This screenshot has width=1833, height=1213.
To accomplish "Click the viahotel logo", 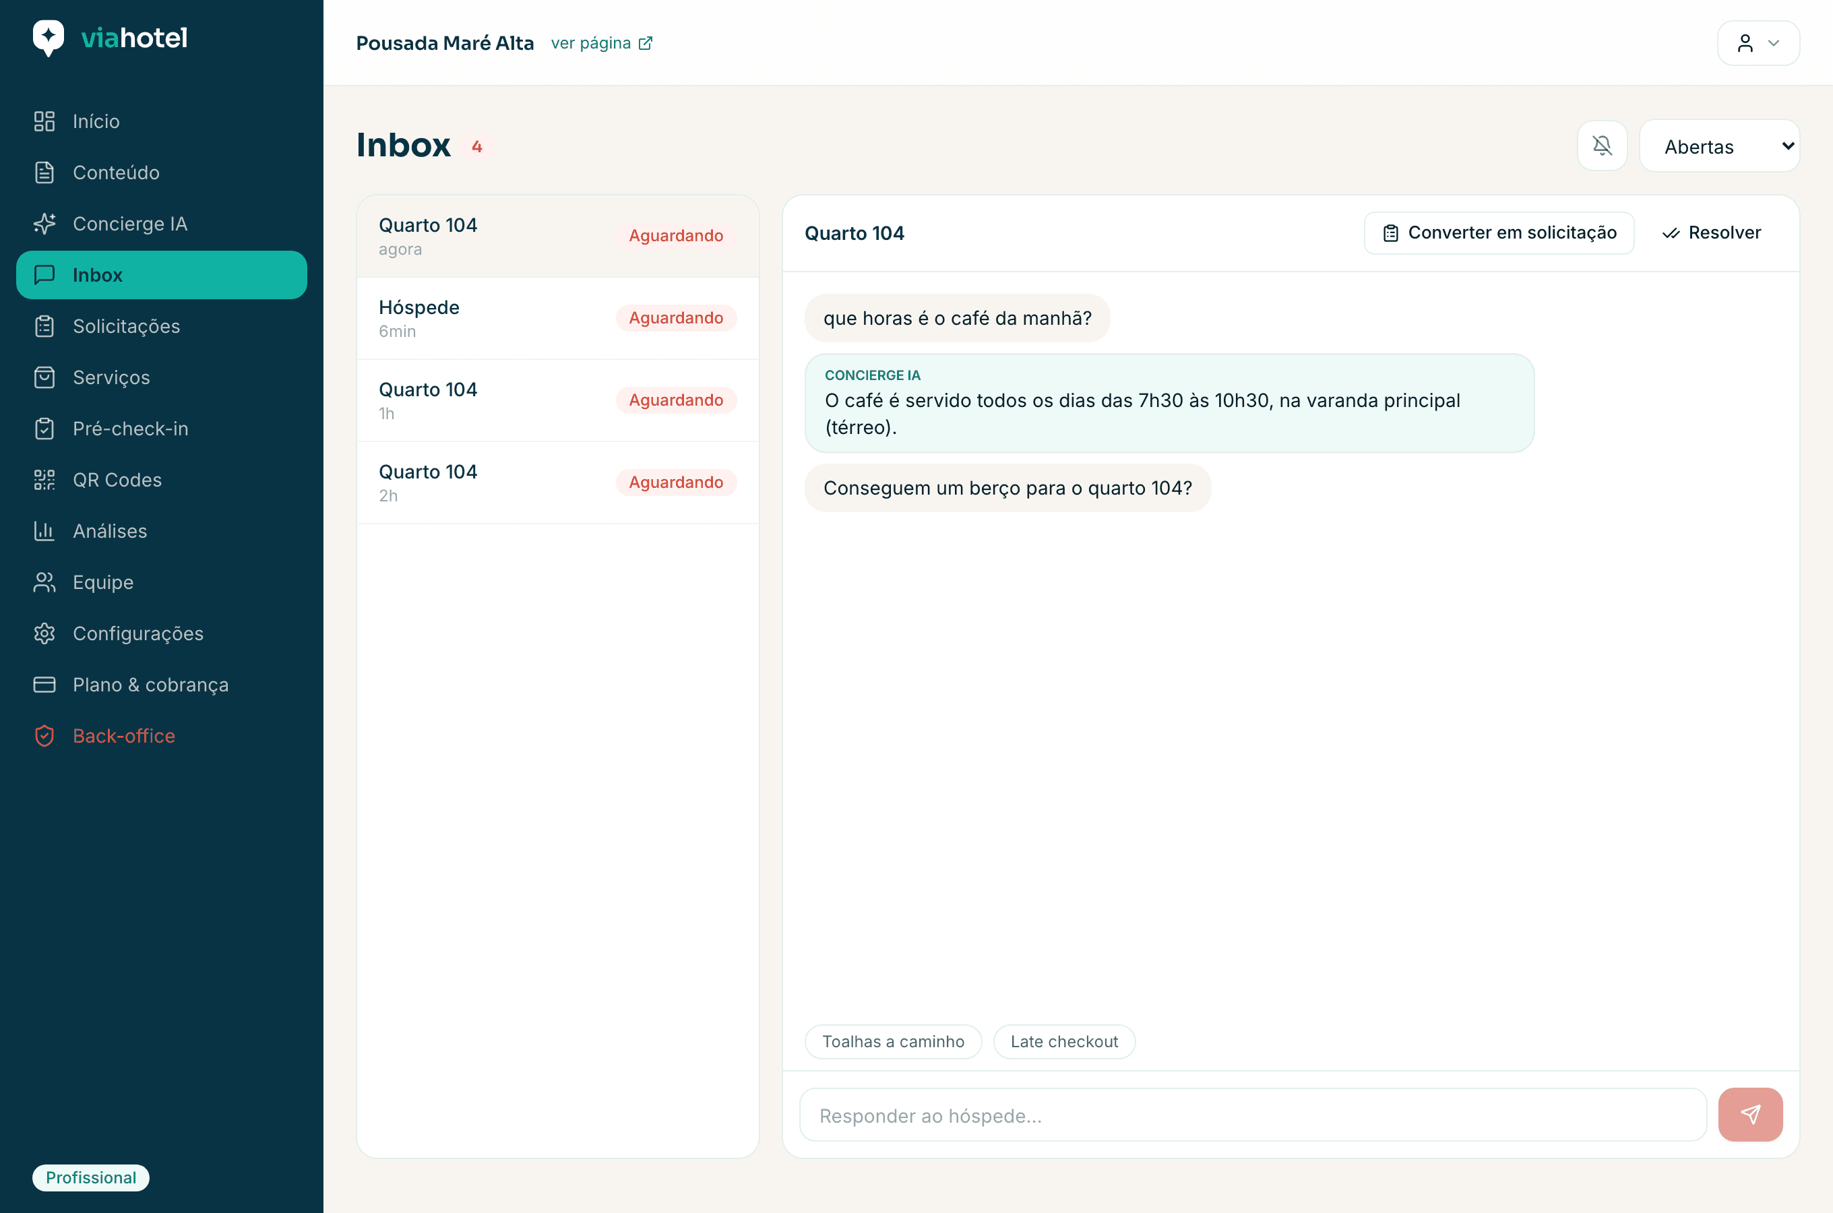I will point(110,38).
